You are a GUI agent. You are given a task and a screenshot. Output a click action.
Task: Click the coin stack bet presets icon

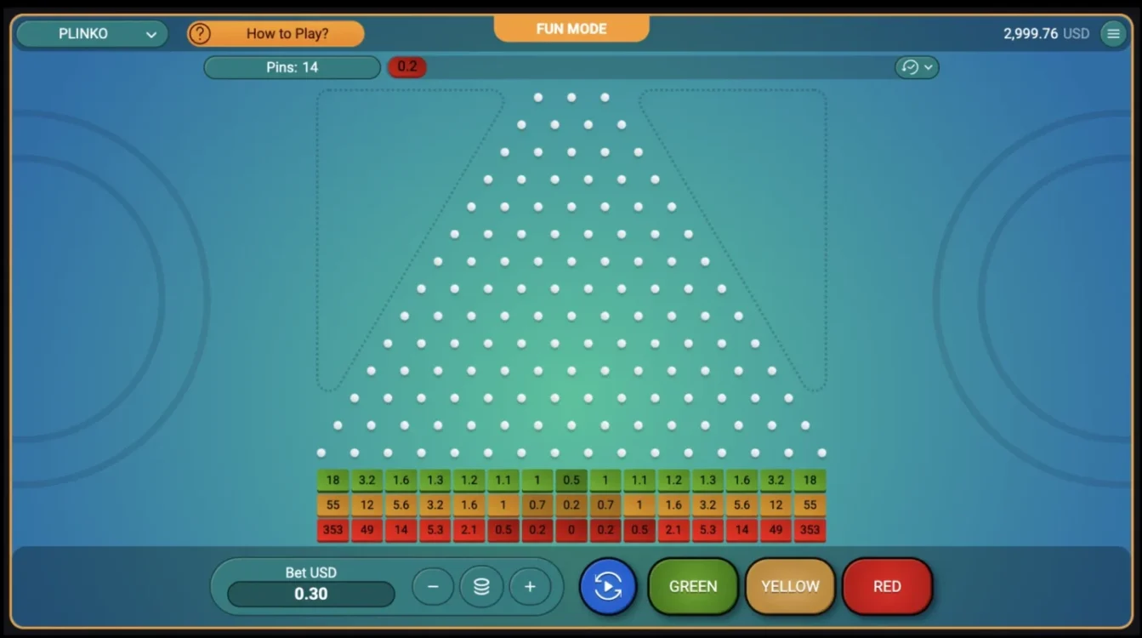[481, 586]
